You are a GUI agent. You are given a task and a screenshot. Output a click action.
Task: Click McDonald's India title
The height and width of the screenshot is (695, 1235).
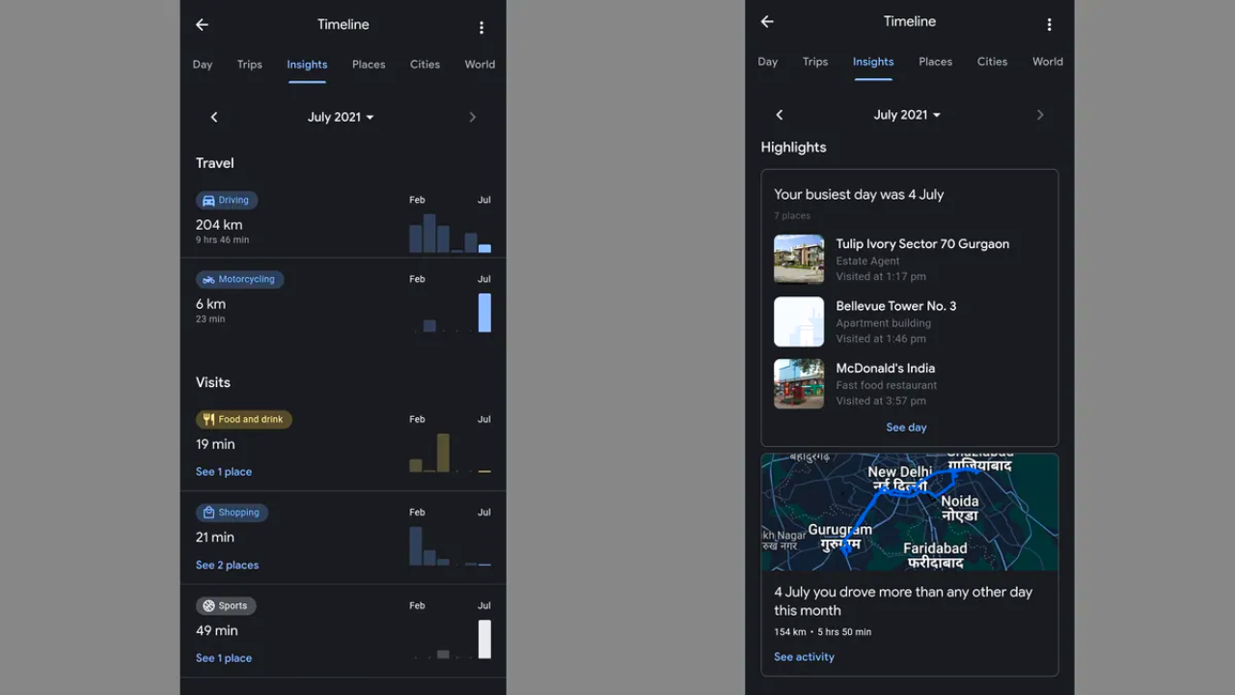(886, 368)
